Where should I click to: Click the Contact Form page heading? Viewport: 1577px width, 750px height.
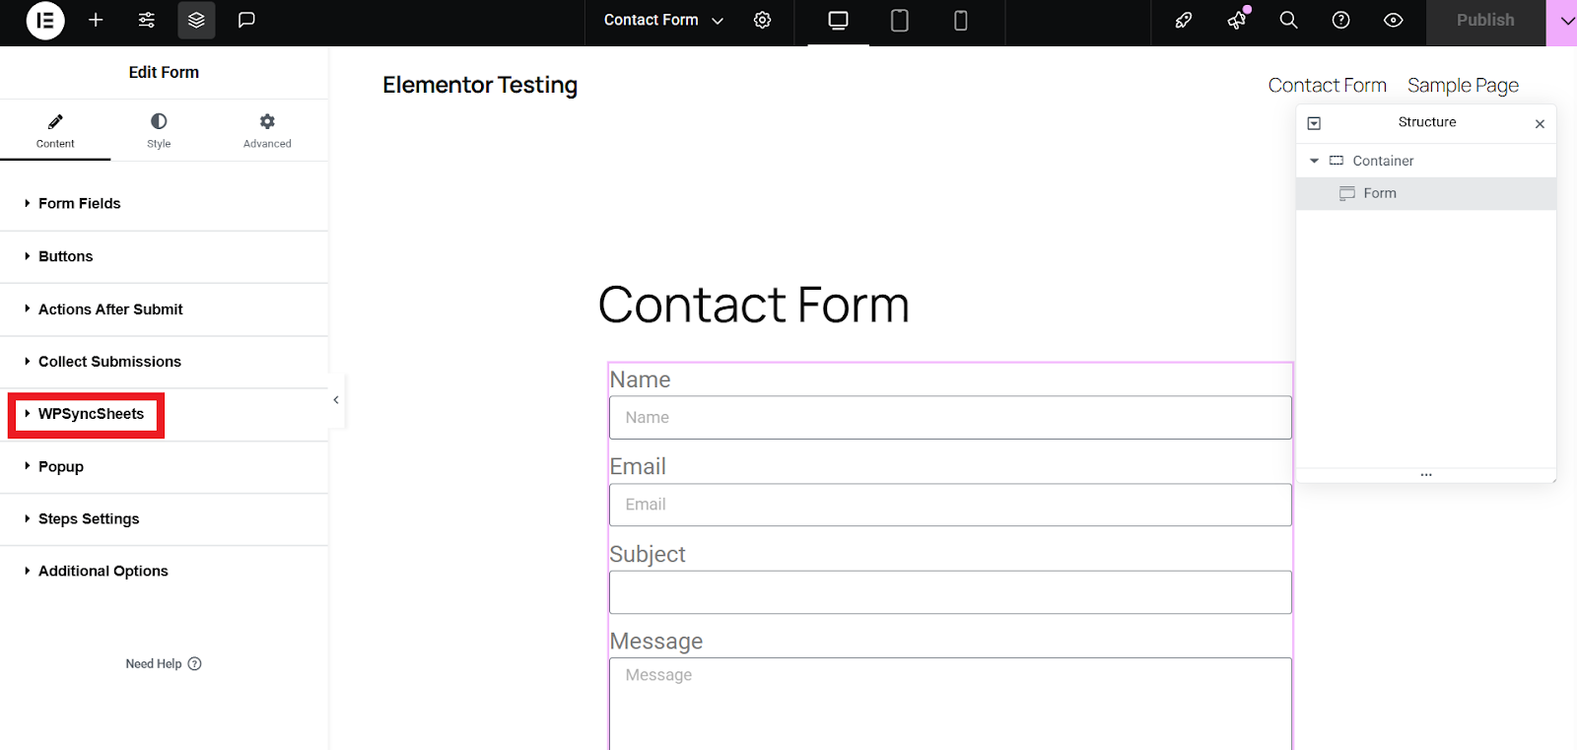coord(753,305)
